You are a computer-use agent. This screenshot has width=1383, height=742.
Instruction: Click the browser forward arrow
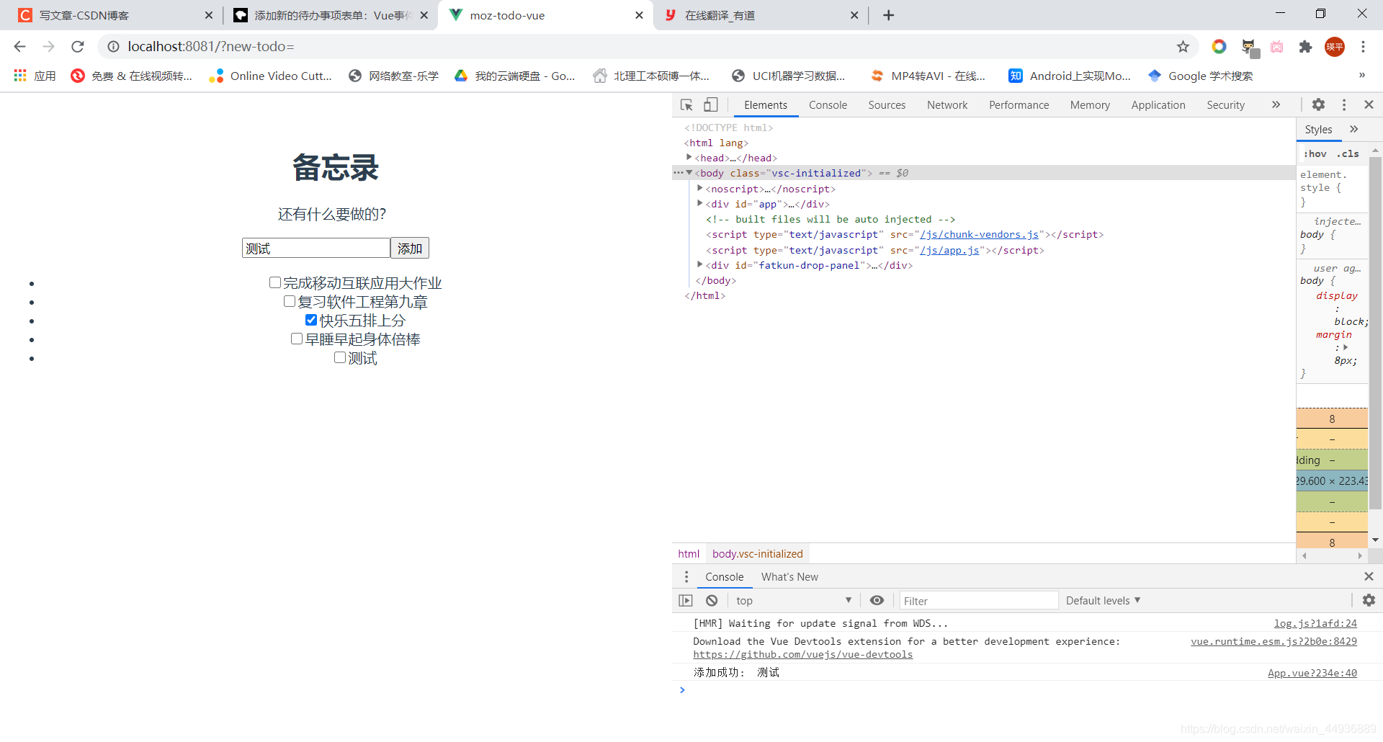click(x=48, y=47)
